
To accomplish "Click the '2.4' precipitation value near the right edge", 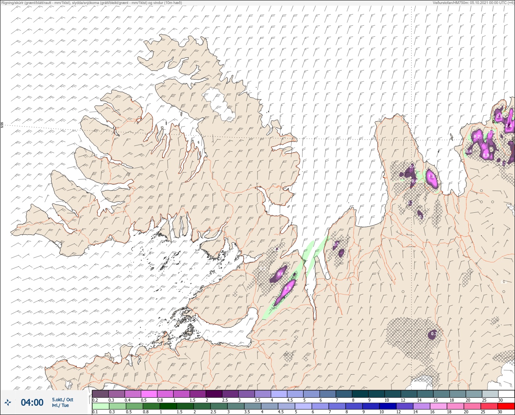I will point(509,126).
